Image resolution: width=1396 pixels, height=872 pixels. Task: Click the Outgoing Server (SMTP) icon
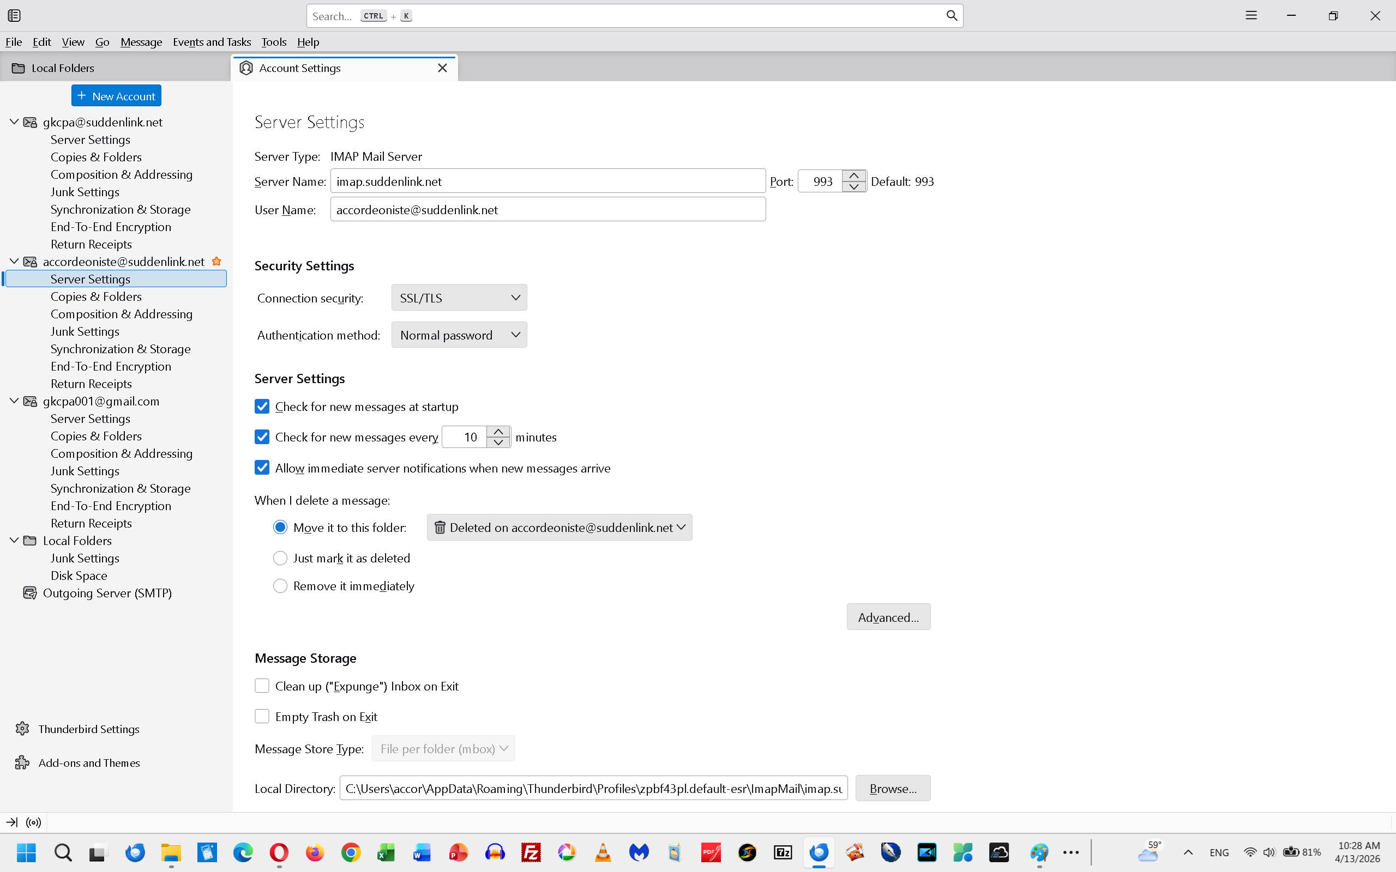click(29, 593)
